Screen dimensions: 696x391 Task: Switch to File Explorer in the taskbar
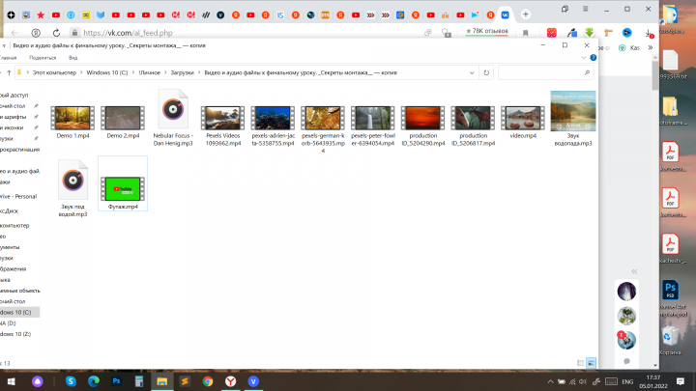tap(162, 381)
